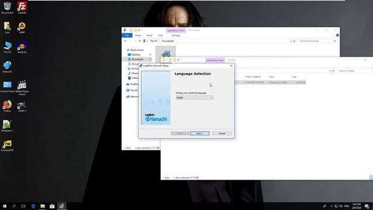Launch AIMP from the desktop

[22, 27]
